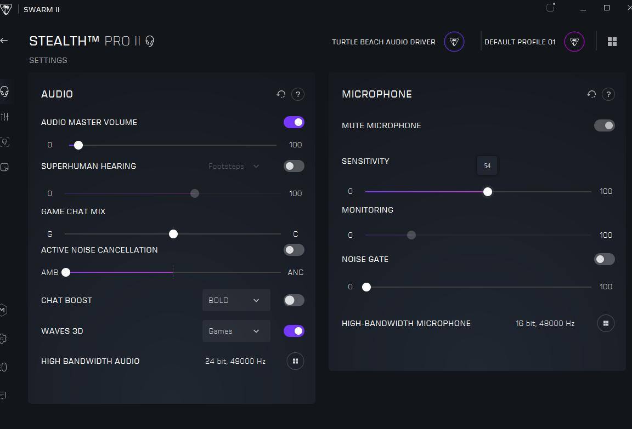Open High-Bandwidth Microphone format settings
This screenshot has height=429, width=632.
coord(606,323)
